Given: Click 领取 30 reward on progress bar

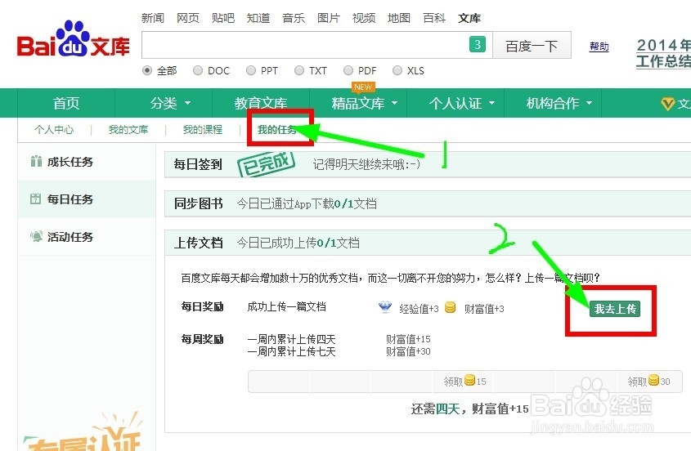Looking at the screenshot, I should click(648, 381).
